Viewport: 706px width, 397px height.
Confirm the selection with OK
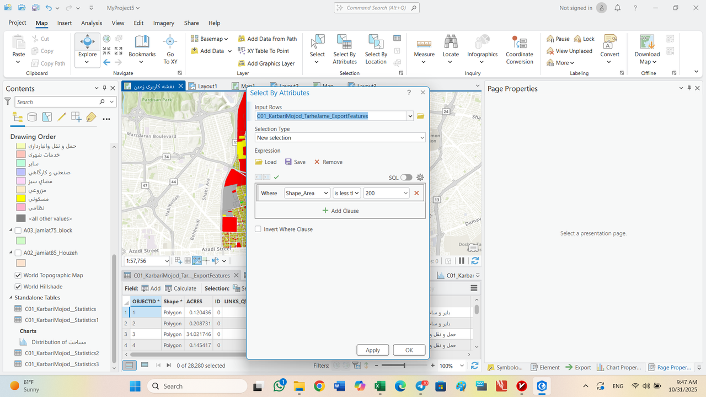tap(409, 350)
